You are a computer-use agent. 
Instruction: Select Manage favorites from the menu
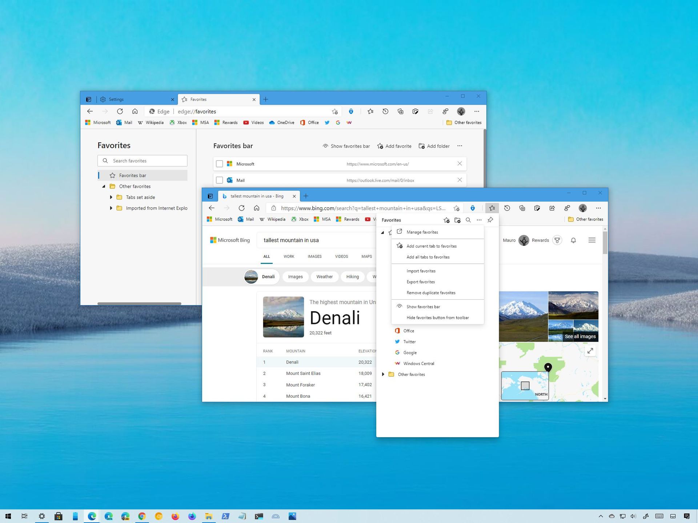click(422, 232)
